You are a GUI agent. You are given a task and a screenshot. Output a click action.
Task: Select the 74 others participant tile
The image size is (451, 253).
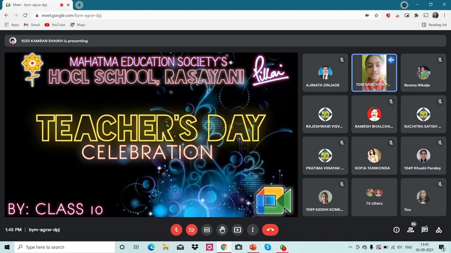[374, 197]
